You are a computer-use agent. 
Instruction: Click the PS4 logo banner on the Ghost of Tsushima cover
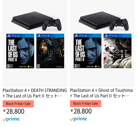[x=118, y=36]
